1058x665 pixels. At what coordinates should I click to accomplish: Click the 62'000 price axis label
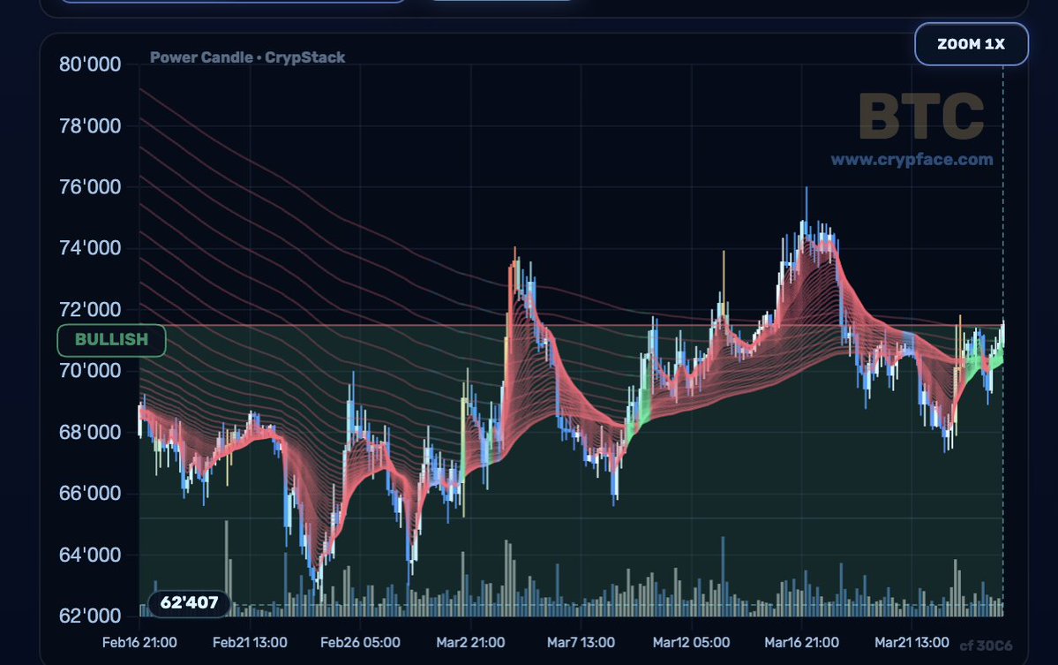(x=90, y=615)
